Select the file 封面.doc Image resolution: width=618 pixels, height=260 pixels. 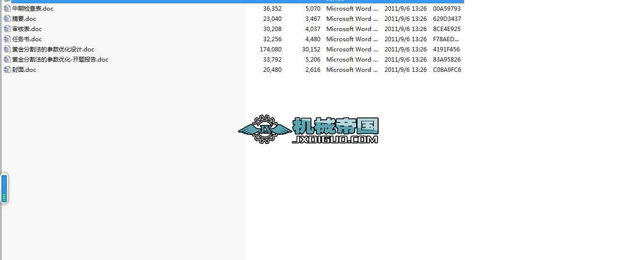tap(24, 70)
